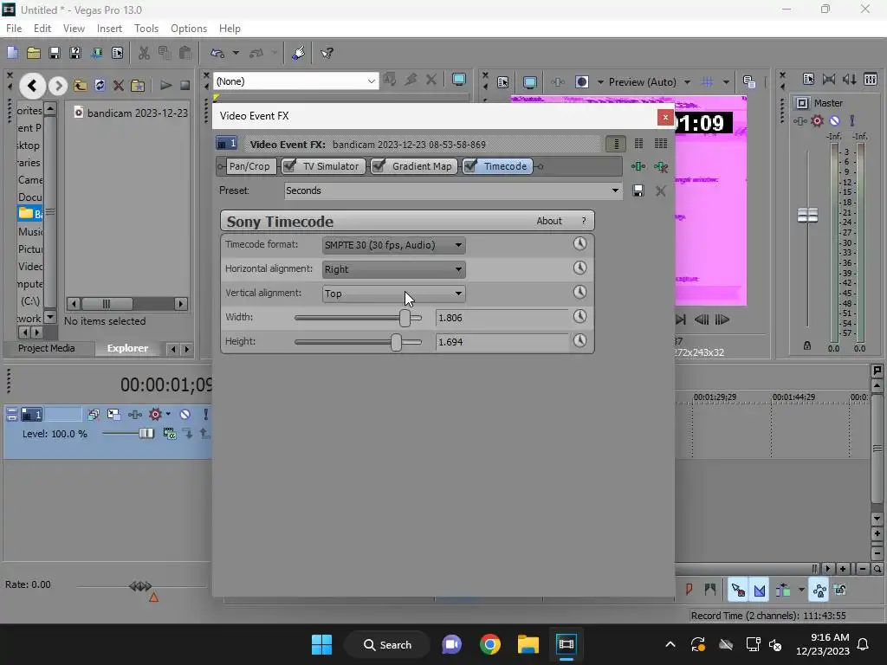Open File Explorer from taskbar
887x665 pixels.
coord(528,644)
